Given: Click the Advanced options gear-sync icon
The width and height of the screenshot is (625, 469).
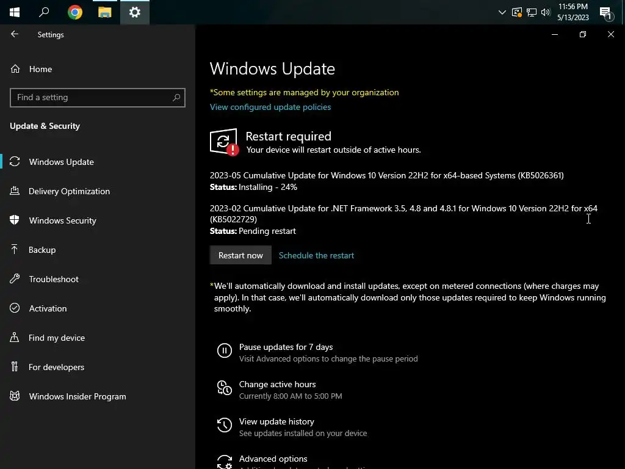Looking at the screenshot, I should (225, 462).
